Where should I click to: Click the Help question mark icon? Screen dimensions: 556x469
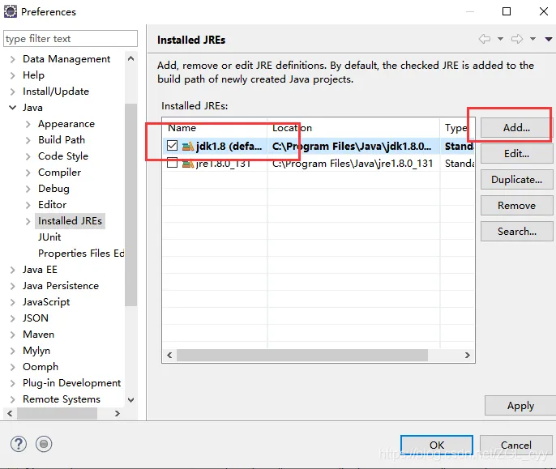click(19, 444)
